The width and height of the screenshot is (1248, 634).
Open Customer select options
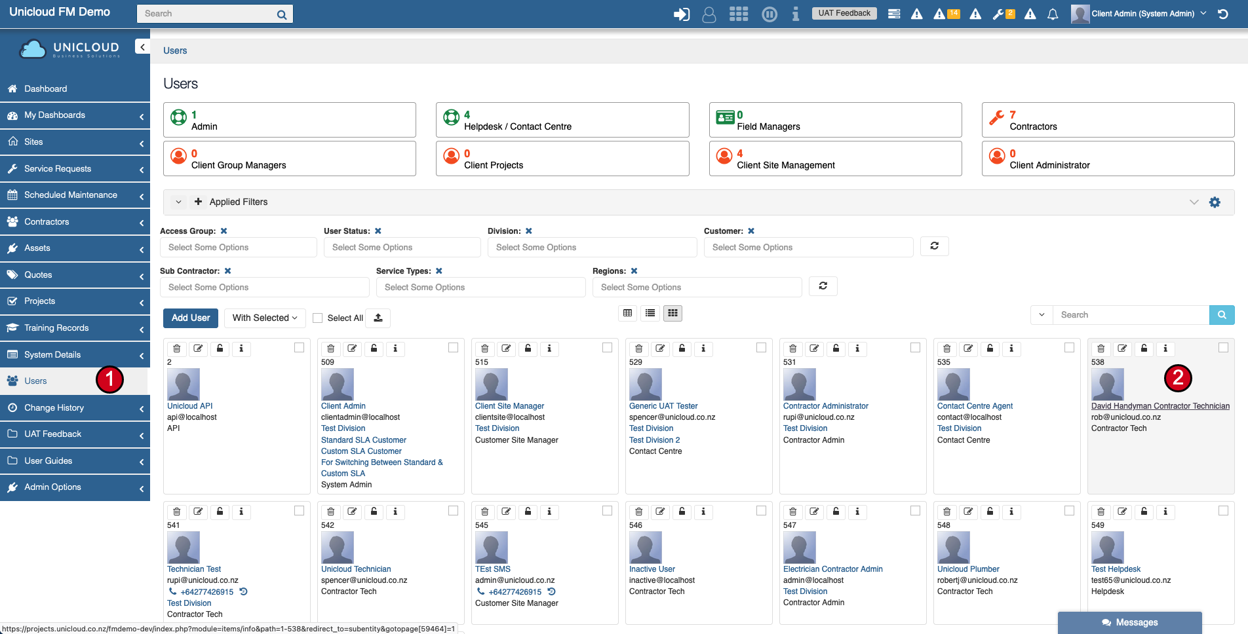tap(809, 248)
